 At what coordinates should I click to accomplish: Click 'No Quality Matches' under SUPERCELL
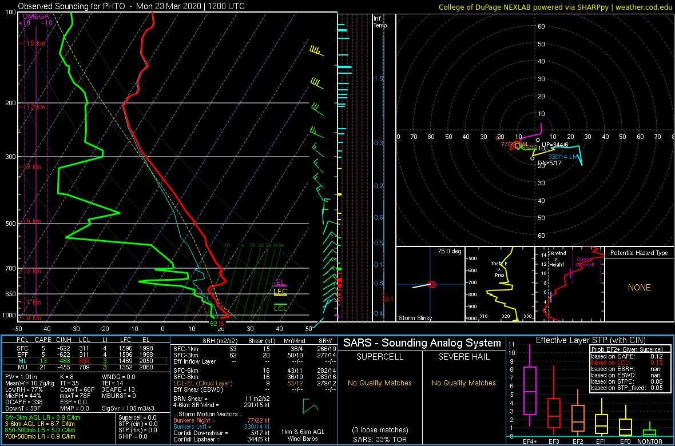tap(380, 383)
